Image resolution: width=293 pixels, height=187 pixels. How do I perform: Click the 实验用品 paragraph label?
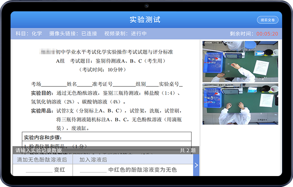click(x=42, y=111)
